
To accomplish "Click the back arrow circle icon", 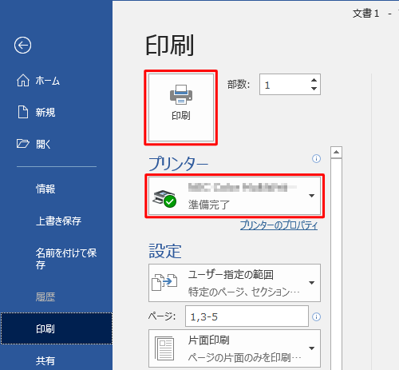I will point(22,46).
